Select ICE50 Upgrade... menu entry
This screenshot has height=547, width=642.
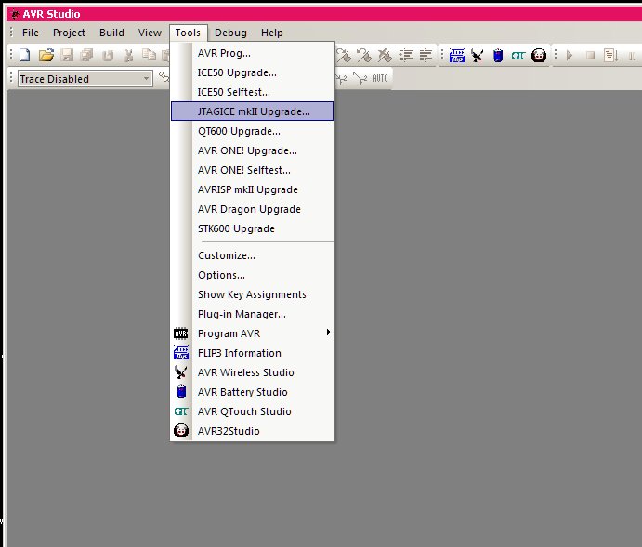(x=252, y=72)
